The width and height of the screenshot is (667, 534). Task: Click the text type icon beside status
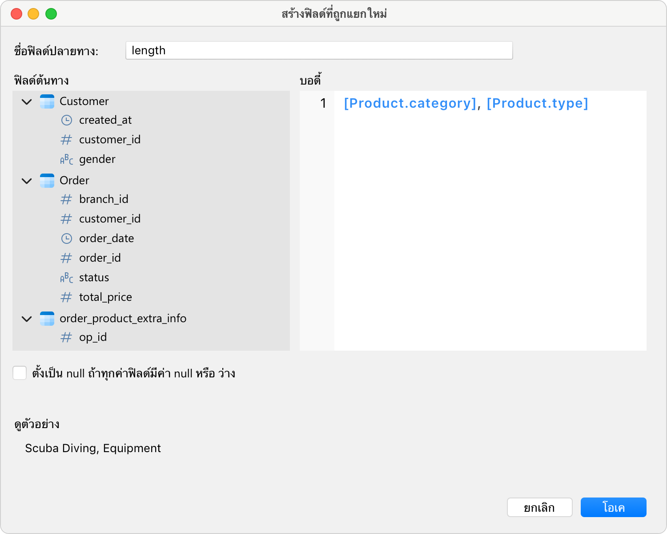pyautogui.click(x=66, y=278)
